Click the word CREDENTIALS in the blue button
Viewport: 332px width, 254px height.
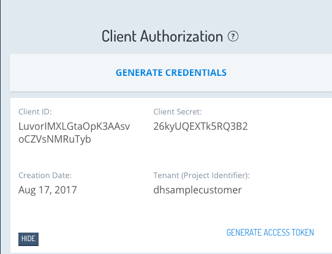point(196,73)
